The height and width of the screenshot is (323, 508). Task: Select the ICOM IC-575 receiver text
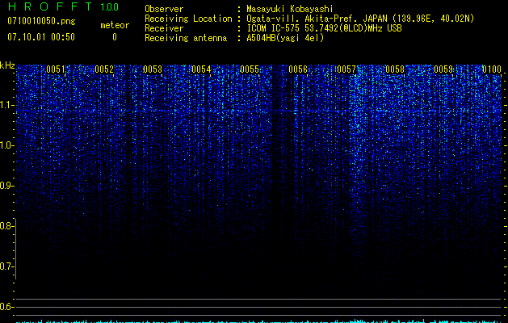tap(324, 28)
